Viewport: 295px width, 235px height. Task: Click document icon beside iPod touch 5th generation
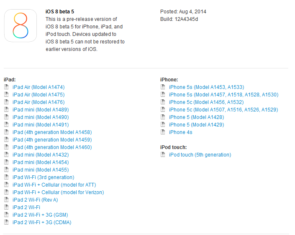point(163,154)
